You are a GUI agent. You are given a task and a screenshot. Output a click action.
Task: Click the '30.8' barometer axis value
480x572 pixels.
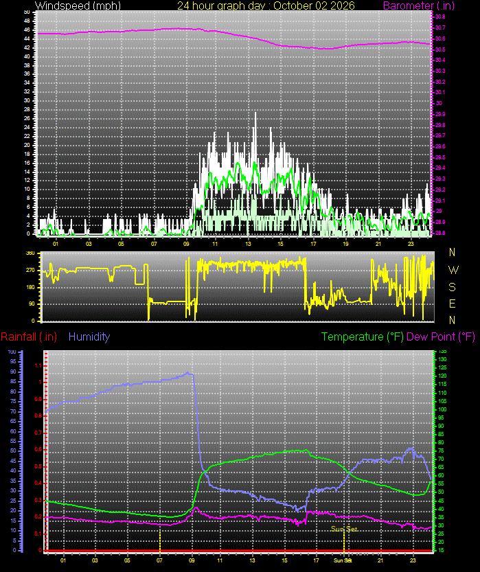click(440, 16)
